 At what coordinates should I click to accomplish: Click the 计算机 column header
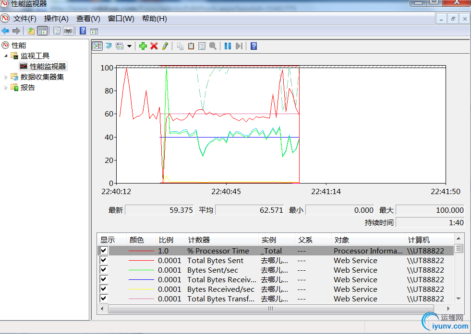coord(430,240)
